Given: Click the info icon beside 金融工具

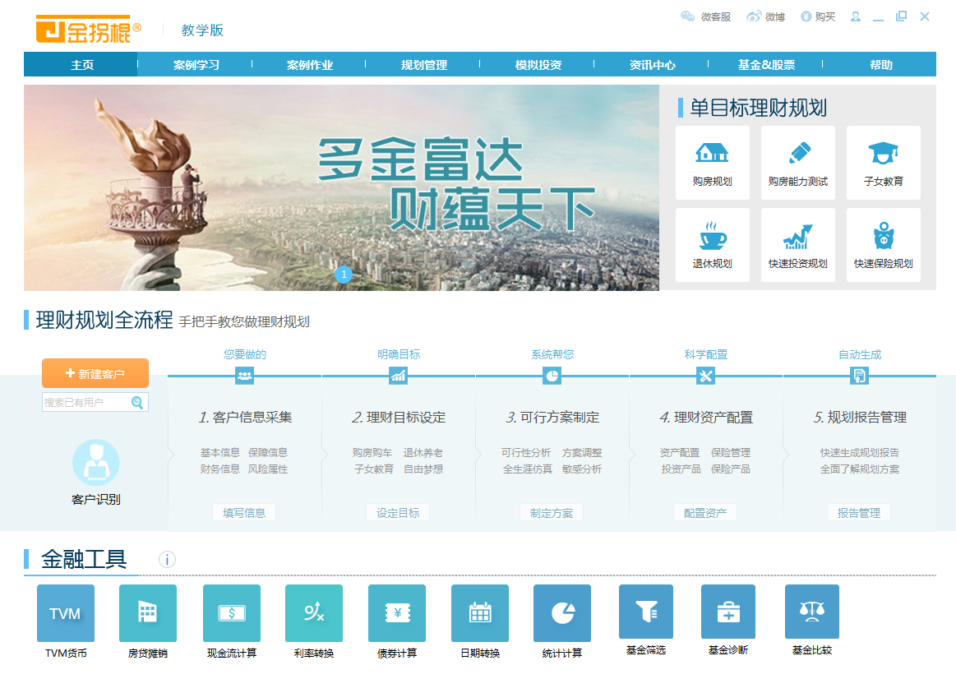Looking at the screenshot, I should pyautogui.click(x=167, y=559).
